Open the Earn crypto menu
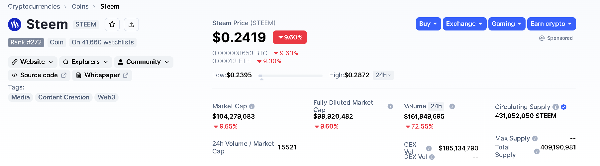The width and height of the screenshot is (600, 166). click(551, 24)
